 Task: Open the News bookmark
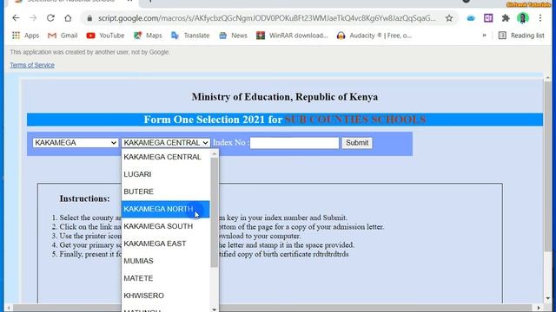click(x=233, y=36)
